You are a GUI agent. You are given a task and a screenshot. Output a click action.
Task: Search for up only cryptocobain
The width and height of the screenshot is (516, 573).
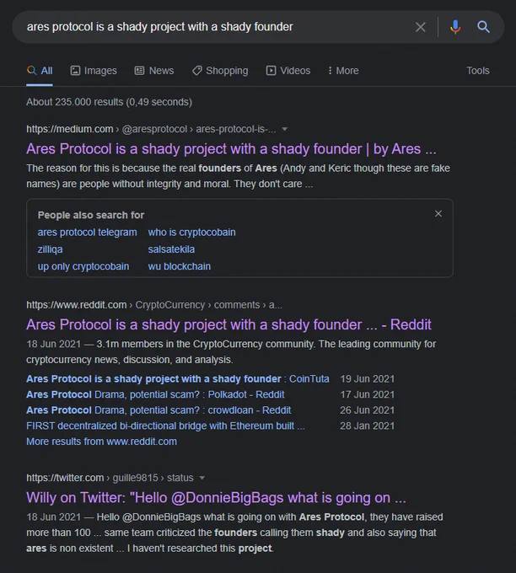point(83,266)
